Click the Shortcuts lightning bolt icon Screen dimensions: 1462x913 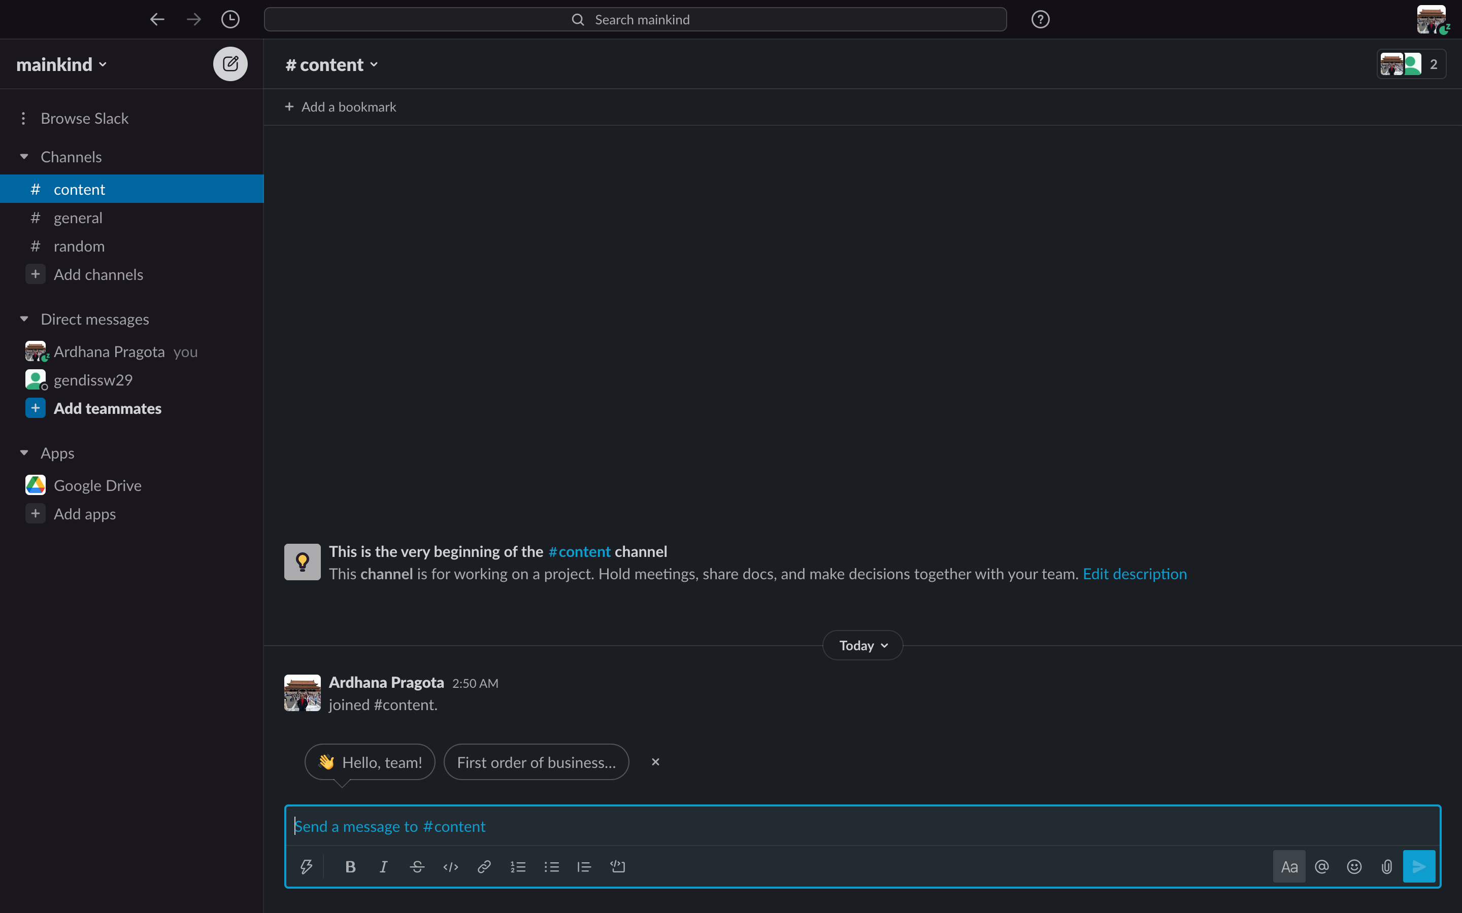[306, 866]
